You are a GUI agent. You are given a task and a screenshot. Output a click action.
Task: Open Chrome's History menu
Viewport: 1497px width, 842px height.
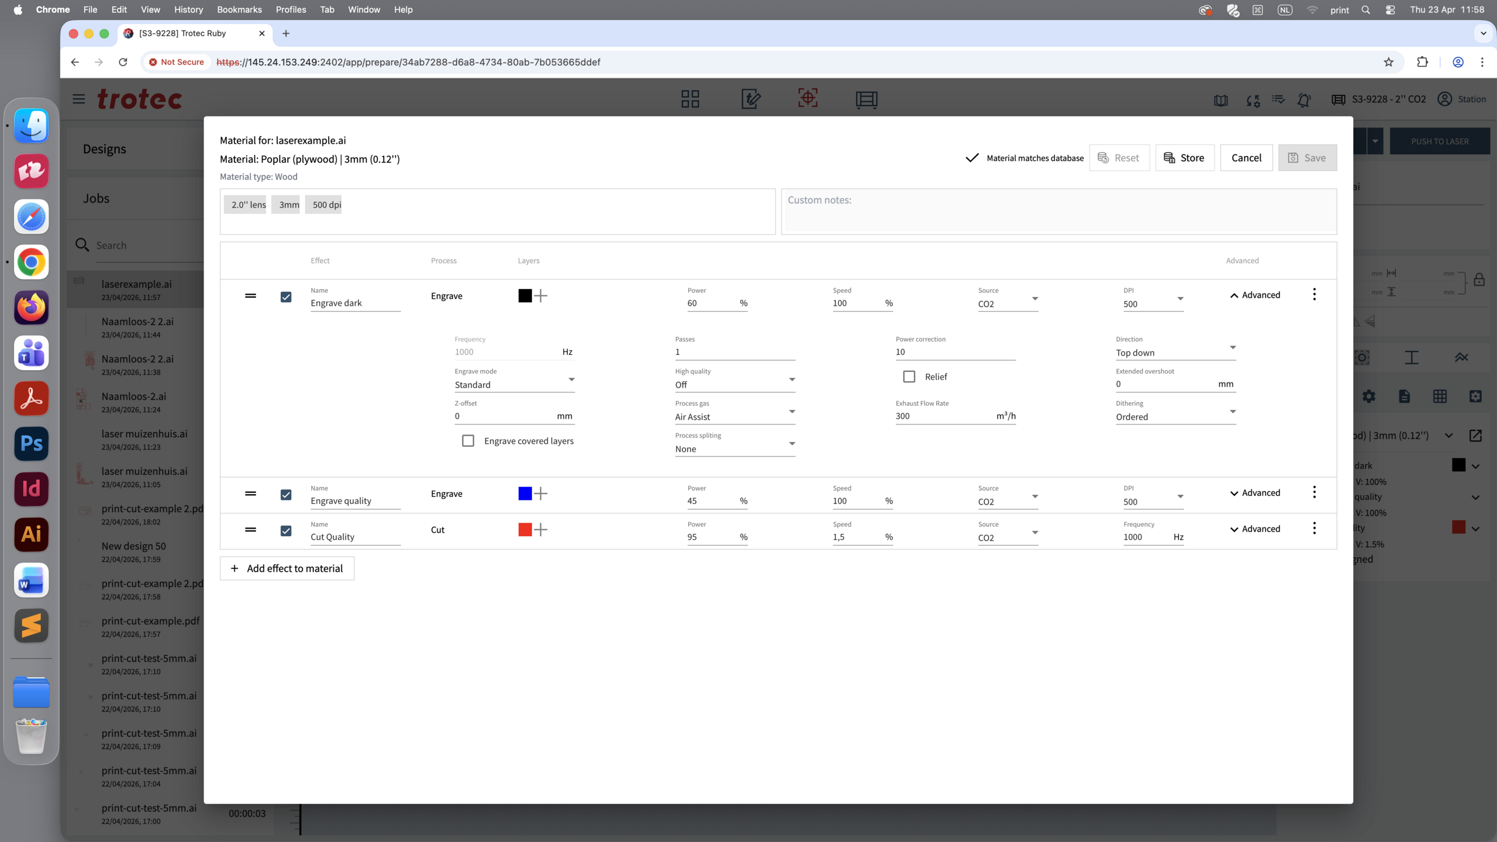tap(188, 9)
